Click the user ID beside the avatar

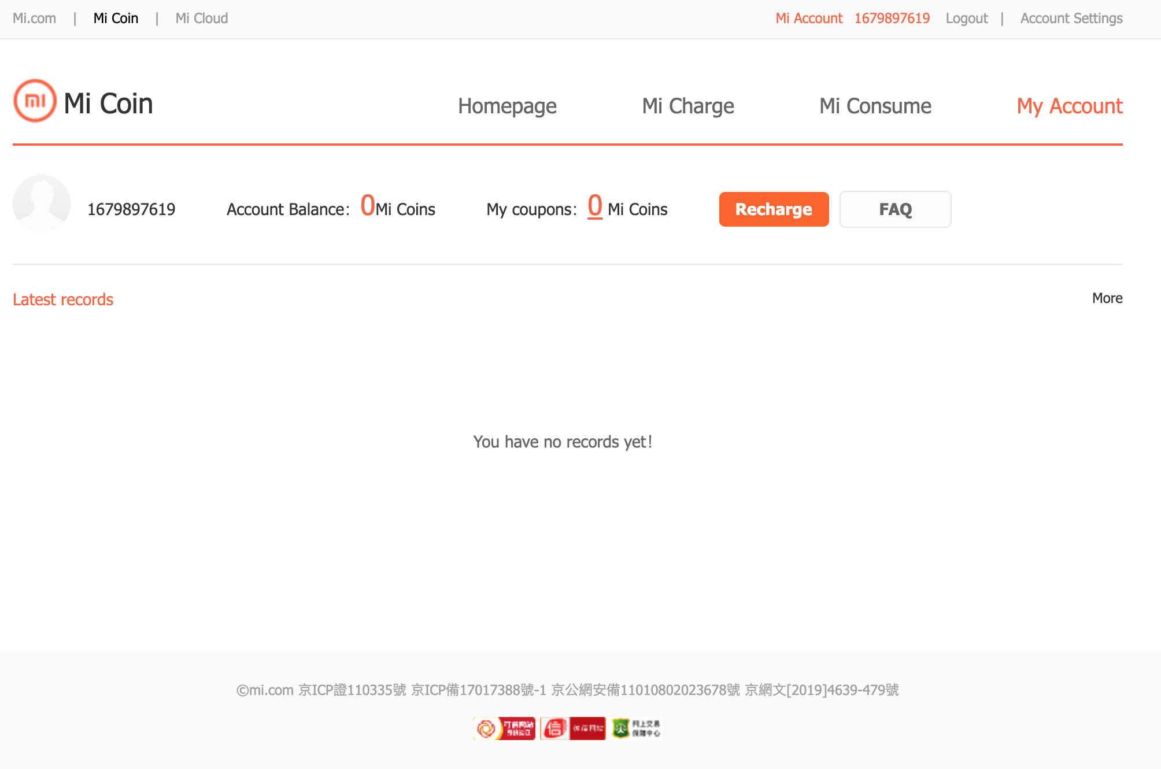pyautogui.click(x=131, y=209)
